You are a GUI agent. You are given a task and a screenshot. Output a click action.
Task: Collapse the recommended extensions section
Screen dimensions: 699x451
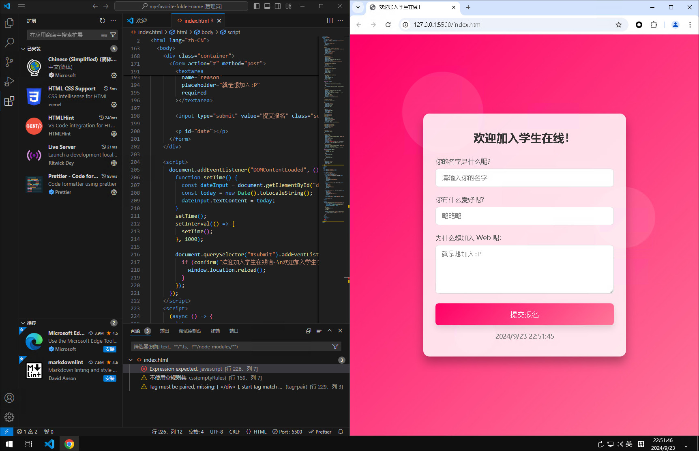tap(23, 323)
